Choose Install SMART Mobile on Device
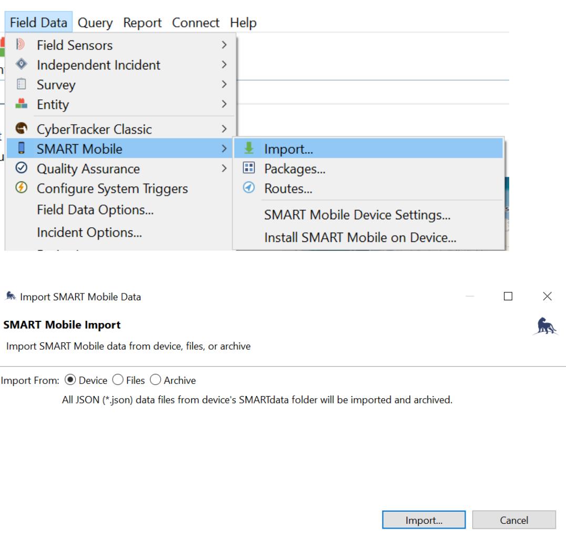 coord(360,237)
